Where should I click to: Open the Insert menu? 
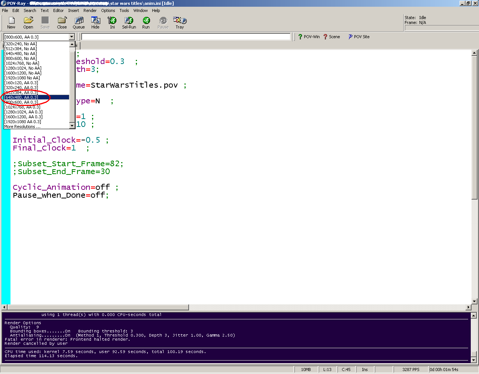(73, 10)
